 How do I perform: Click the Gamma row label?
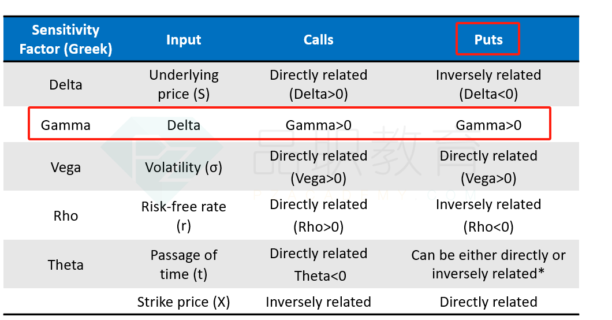tap(66, 125)
